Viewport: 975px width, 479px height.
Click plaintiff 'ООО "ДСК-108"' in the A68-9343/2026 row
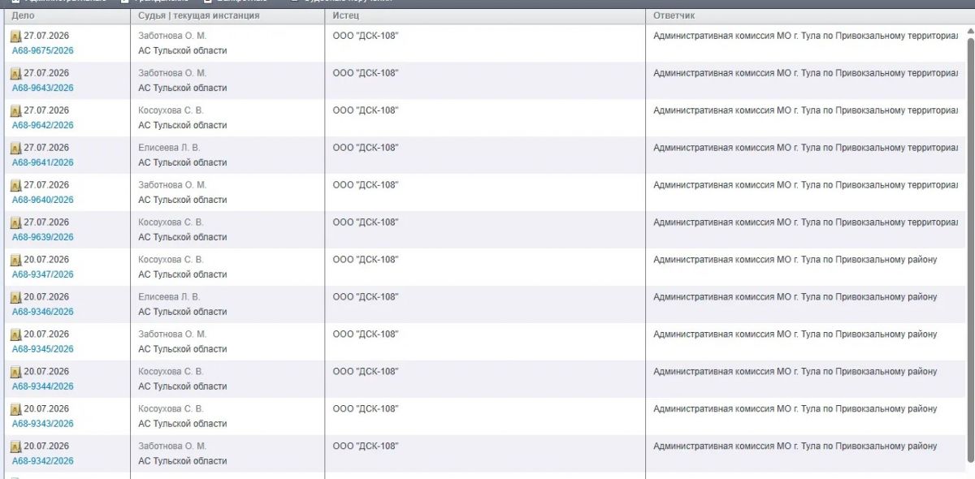pos(366,409)
